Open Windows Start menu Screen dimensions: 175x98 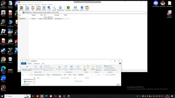pos(2,96)
